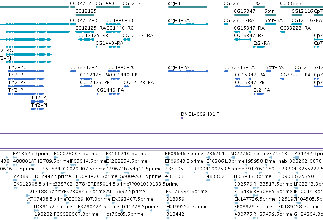Select transcript CG1440-RC

[113, 32]
